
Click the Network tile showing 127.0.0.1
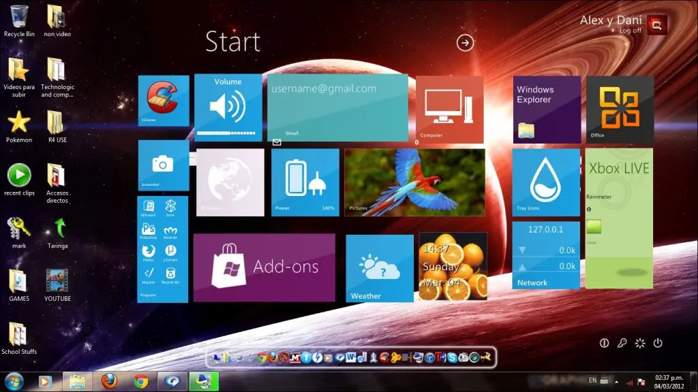546,255
